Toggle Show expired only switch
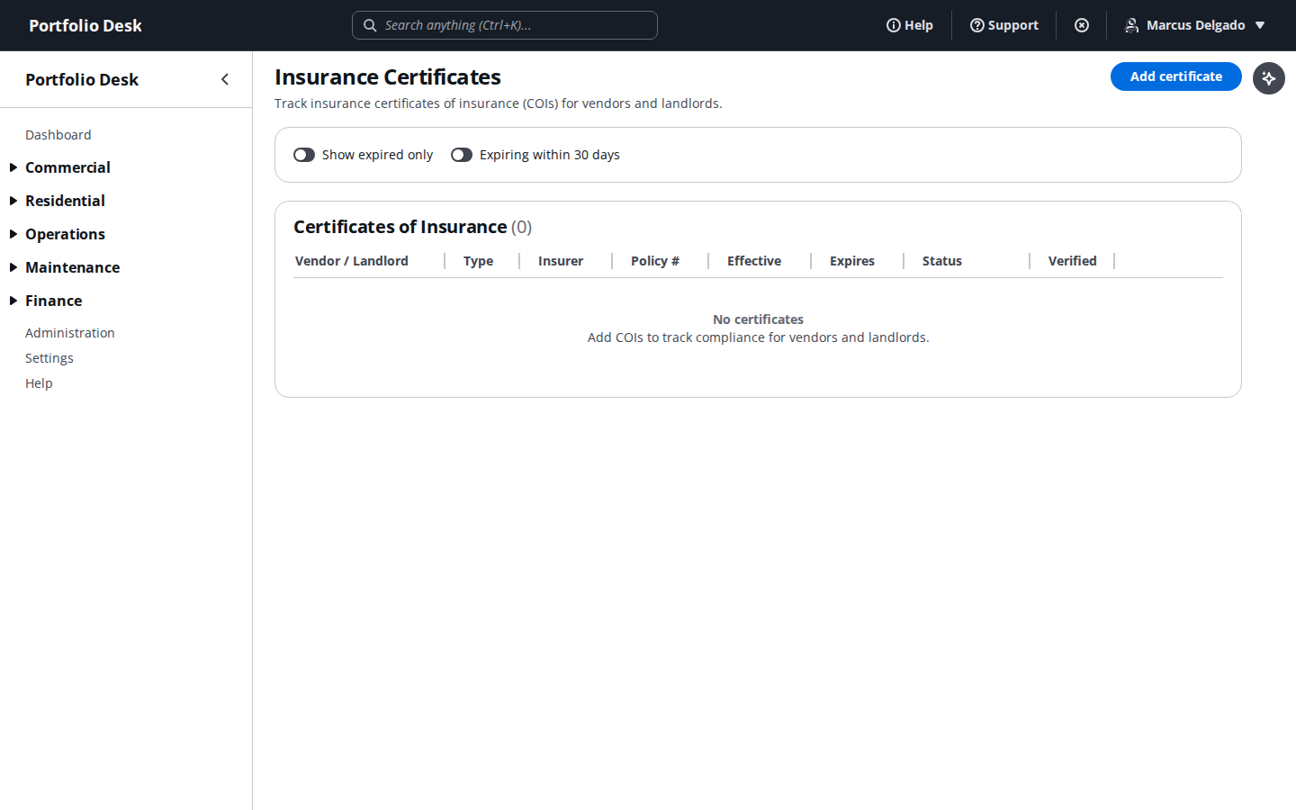Viewport: 1296px width, 810px height. (304, 155)
